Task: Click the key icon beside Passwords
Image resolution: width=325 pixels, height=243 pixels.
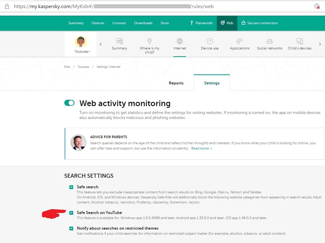Action: [x=192, y=23]
